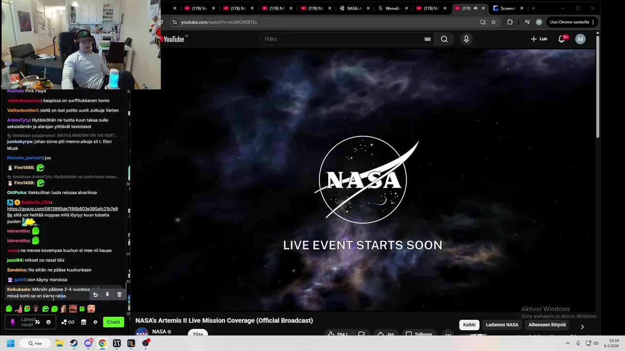Click the YouTube logo home link

[x=174, y=39]
